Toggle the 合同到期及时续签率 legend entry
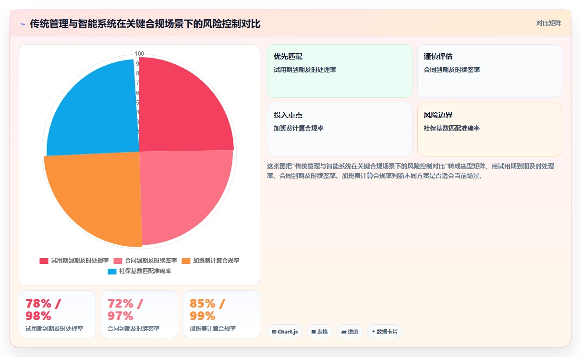Viewport: 581px width, 357px height. [x=145, y=261]
